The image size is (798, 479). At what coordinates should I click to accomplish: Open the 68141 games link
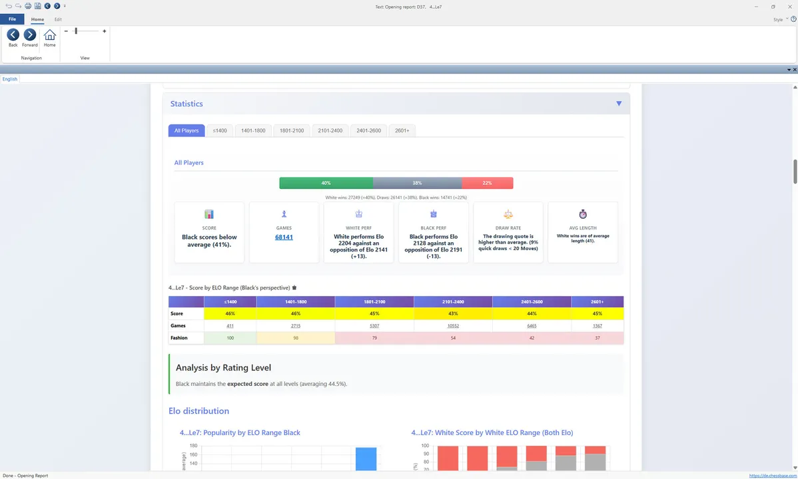tap(284, 237)
